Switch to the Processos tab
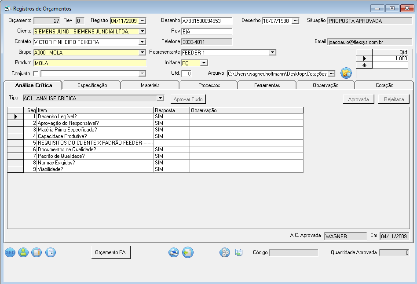Viewport: 417px width, 284px height. point(209,85)
